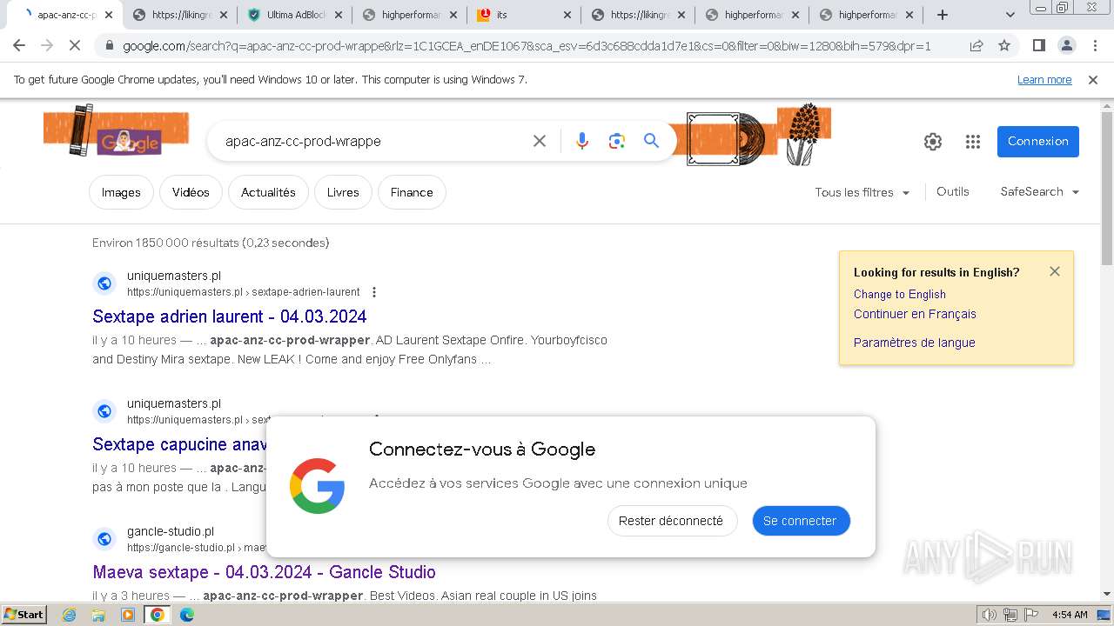Open Chrome icon in taskbar
The image size is (1114, 626).
[x=158, y=615]
